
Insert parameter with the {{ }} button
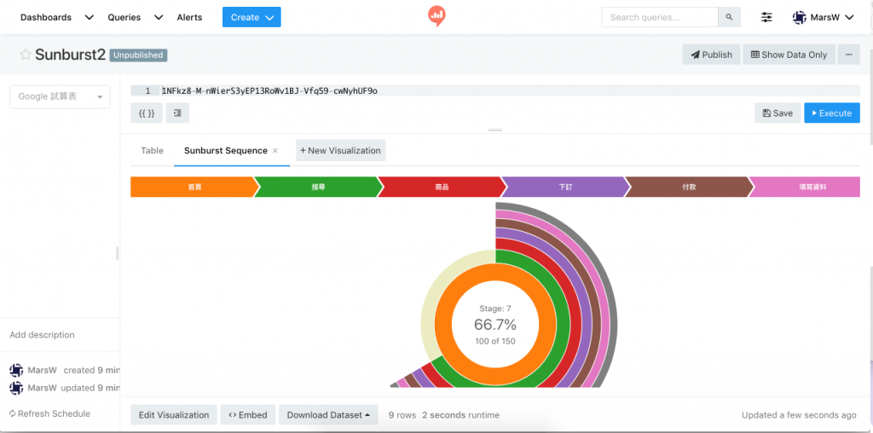[x=147, y=113]
